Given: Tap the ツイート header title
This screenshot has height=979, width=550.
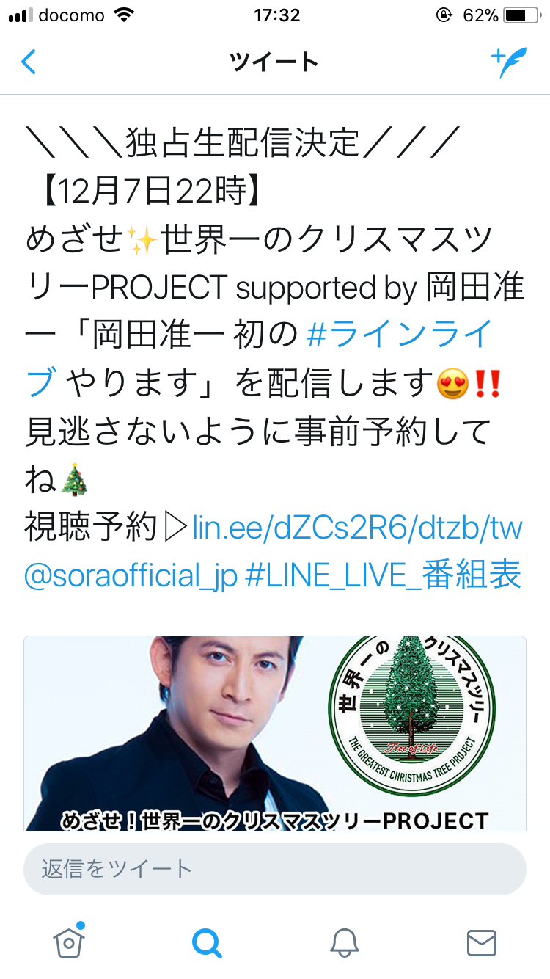Looking at the screenshot, I should coord(274,62).
